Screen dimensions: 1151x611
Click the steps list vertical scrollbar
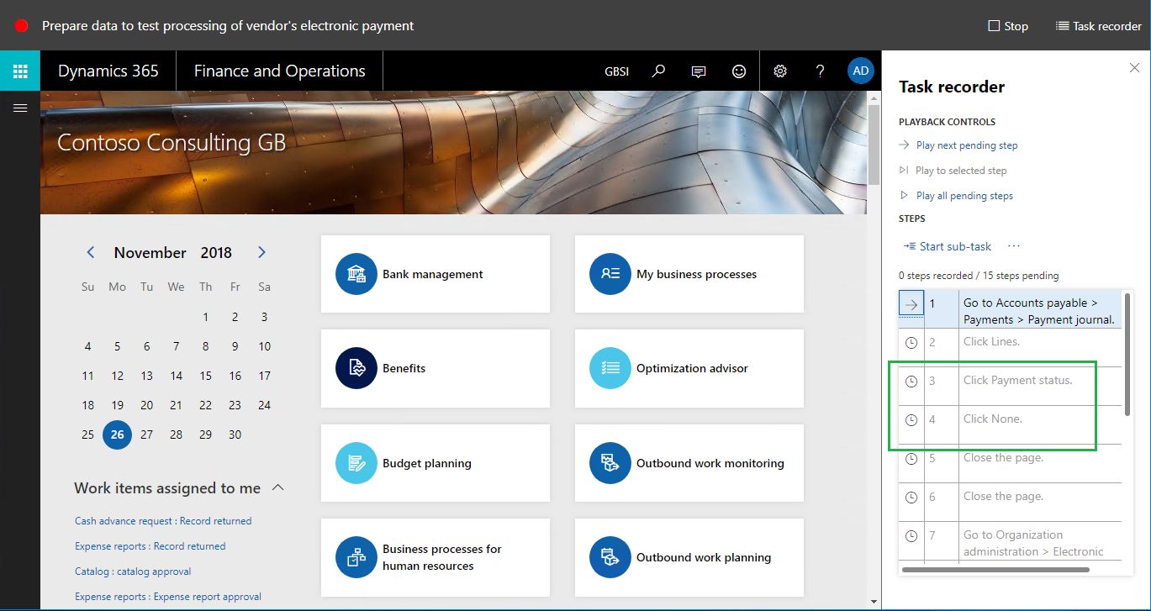coord(1127,353)
